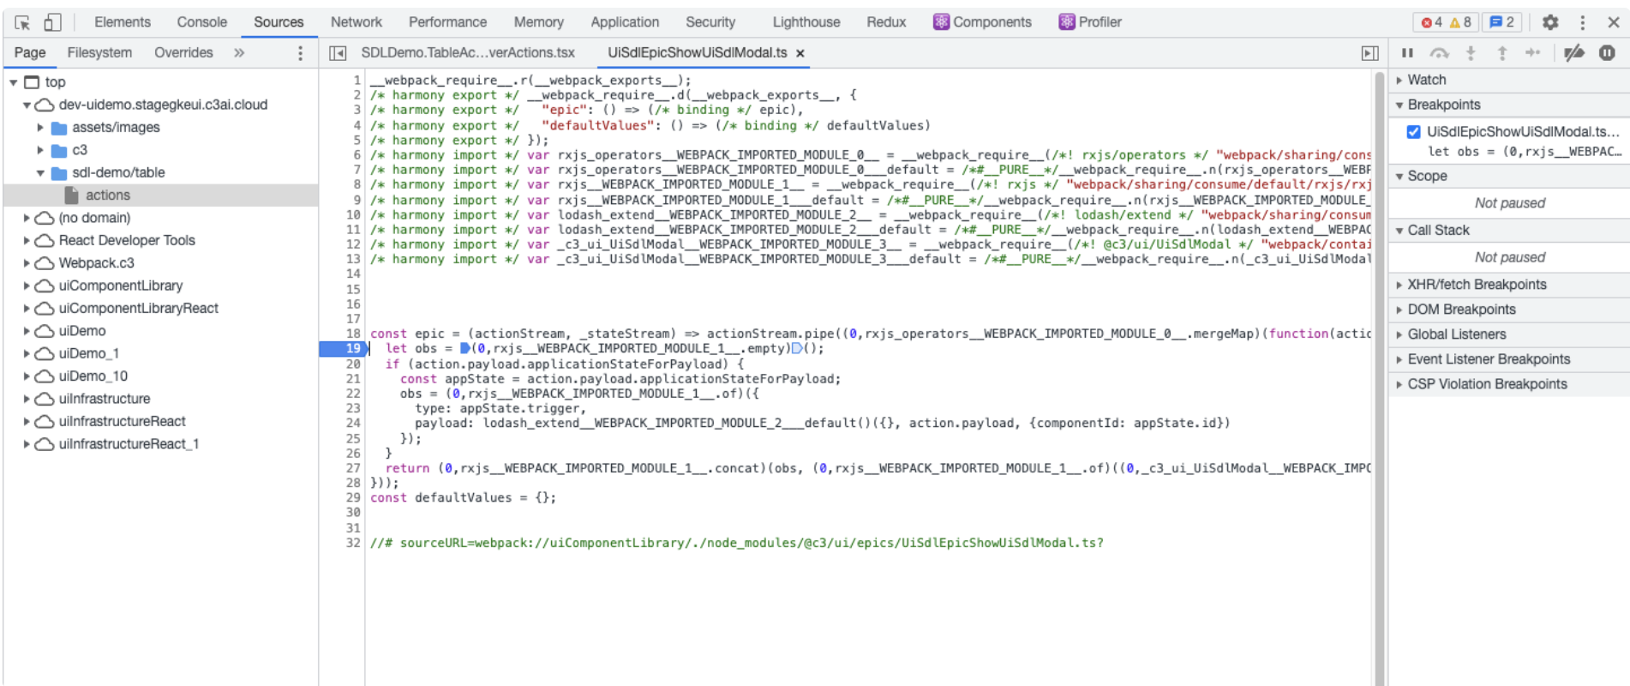Click the errors count badge showing 4
The width and height of the screenshot is (1630, 686).
[x=1432, y=22]
